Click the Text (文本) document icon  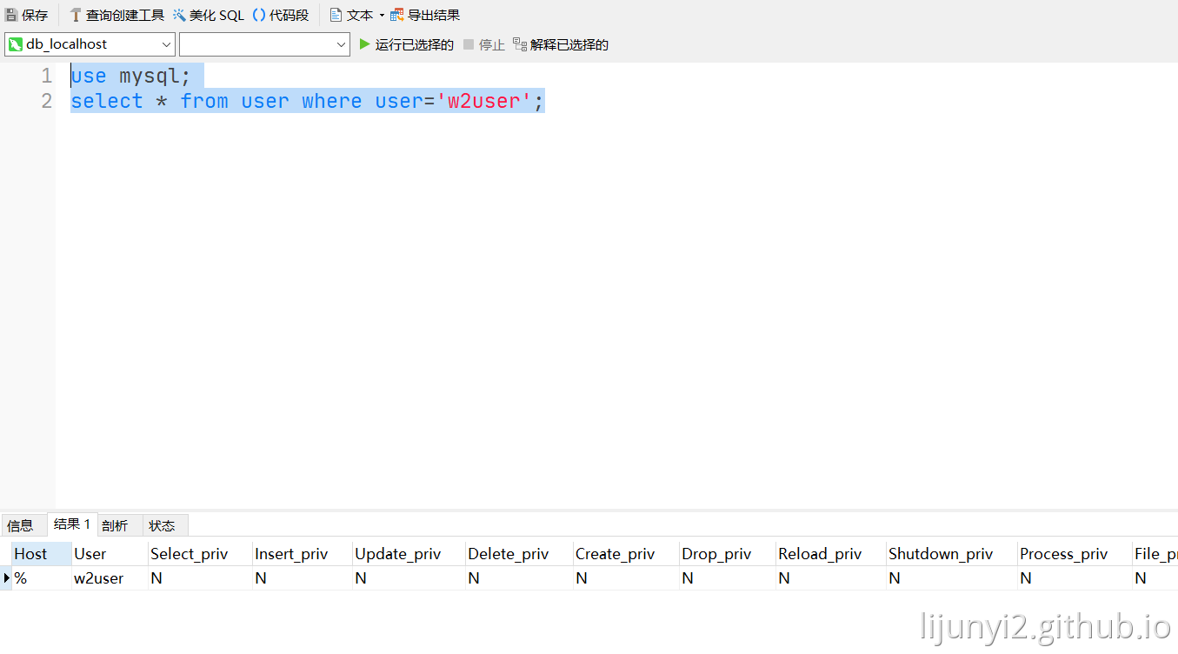click(x=336, y=15)
